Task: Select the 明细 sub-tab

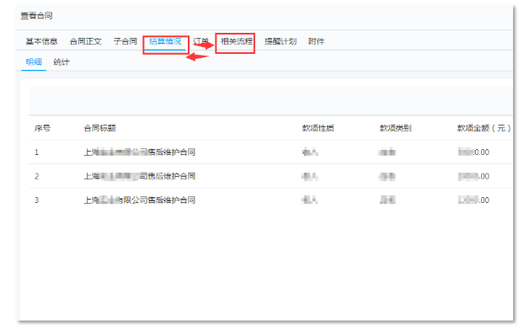Action: [34, 61]
